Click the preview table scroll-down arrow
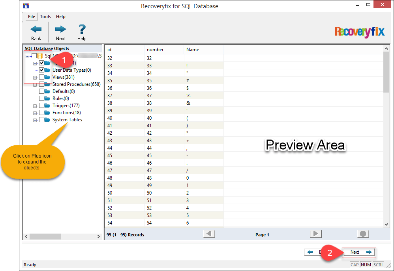 coord(386,225)
